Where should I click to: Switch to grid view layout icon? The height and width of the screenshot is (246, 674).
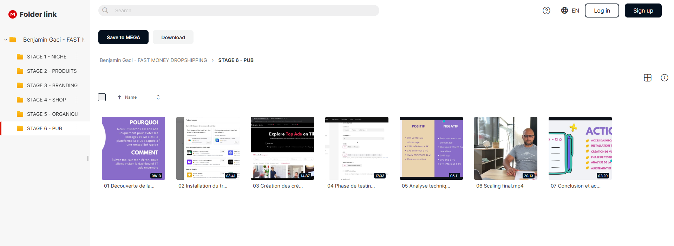point(648,78)
